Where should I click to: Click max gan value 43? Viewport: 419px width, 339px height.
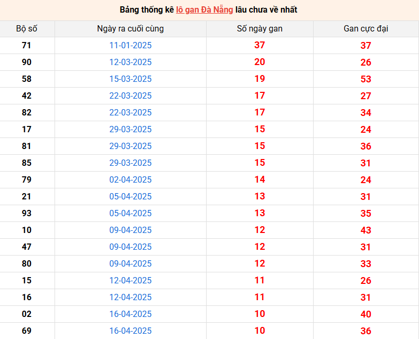tap(366, 230)
